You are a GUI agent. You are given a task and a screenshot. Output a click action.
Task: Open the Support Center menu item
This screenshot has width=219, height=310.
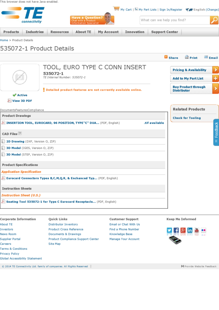[x=164, y=32]
